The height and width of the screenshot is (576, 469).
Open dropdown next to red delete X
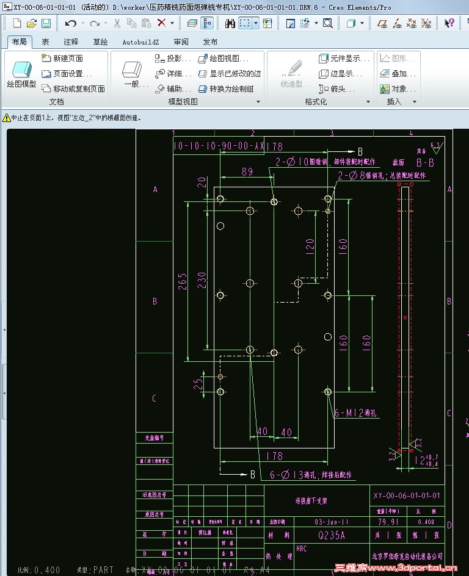point(172,23)
